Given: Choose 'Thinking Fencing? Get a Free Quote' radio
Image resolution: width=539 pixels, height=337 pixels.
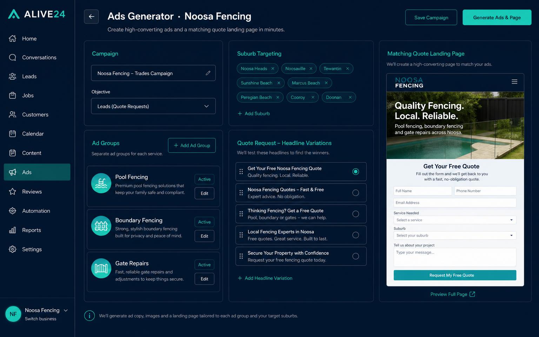Looking at the screenshot, I should [355, 214].
